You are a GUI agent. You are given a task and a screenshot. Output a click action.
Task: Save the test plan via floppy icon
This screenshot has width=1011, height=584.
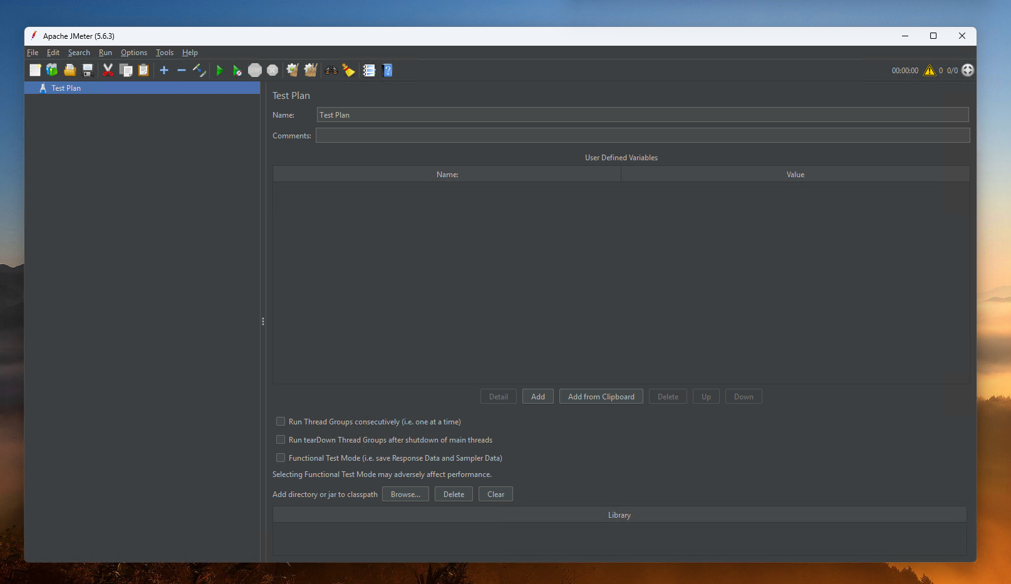pyautogui.click(x=88, y=70)
